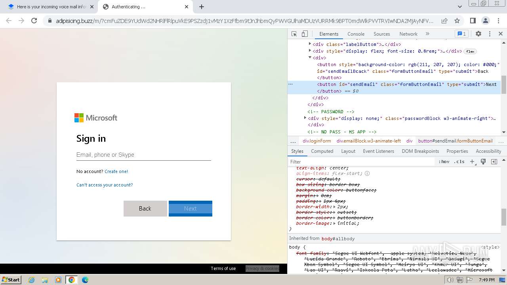This screenshot has width=507, height=285.
Task: Go forward in browser
Action: click(x=21, y=21)
